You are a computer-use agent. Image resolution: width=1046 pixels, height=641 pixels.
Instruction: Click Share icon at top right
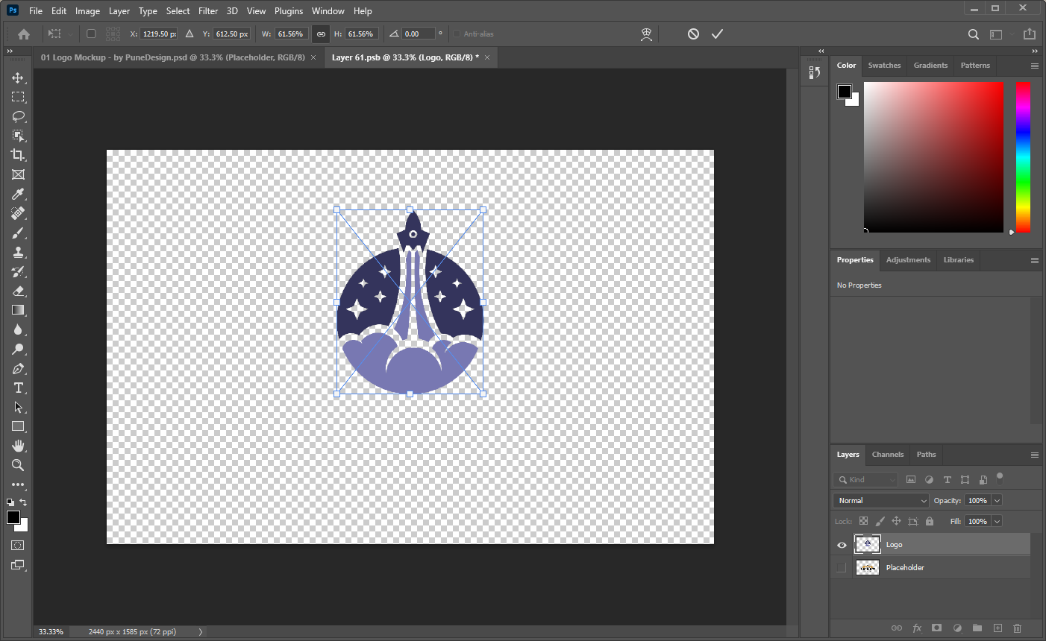1030,34
